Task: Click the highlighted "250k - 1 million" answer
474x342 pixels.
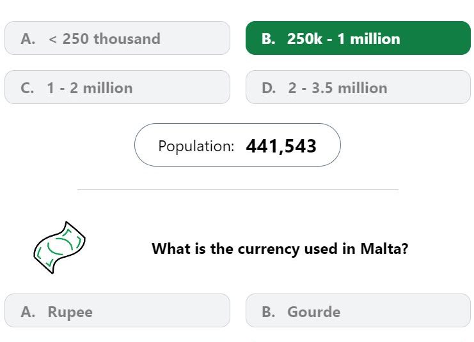Action: pyautogui.click(x=358, y=38)
